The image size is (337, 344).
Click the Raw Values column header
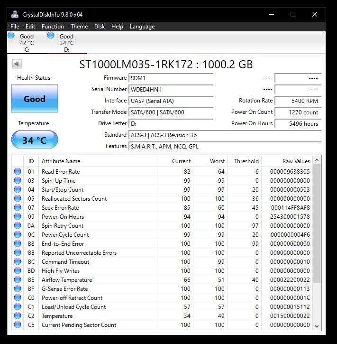[287, 161]
